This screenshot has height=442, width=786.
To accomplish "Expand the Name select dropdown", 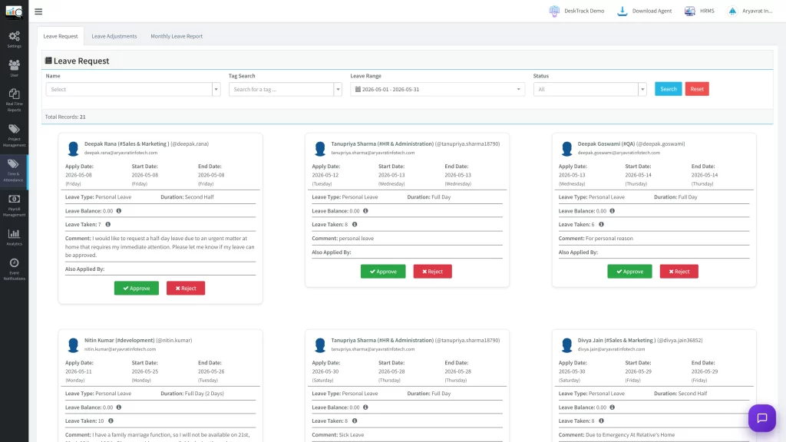I will [x=133, y=89].
